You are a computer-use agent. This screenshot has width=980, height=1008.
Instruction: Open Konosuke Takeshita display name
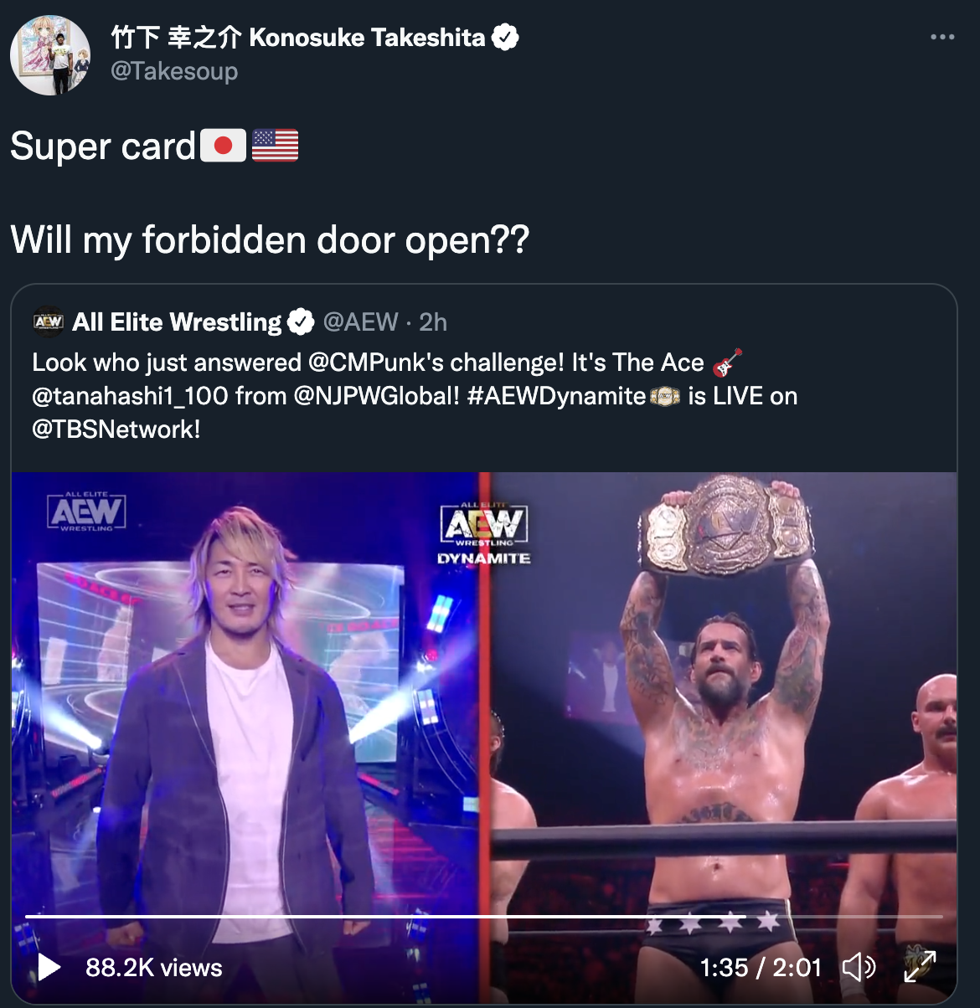coord(298,37)
